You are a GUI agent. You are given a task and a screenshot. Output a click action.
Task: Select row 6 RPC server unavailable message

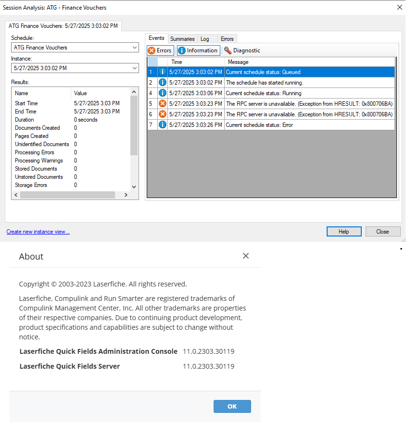(309, 114)
